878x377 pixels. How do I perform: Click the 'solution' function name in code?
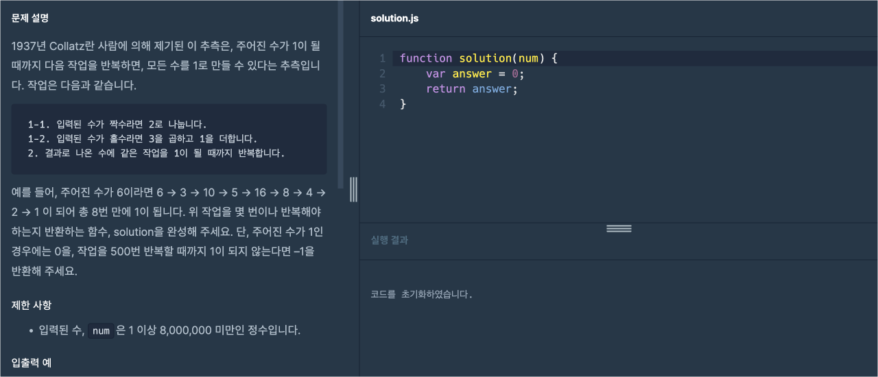point(486,58)
